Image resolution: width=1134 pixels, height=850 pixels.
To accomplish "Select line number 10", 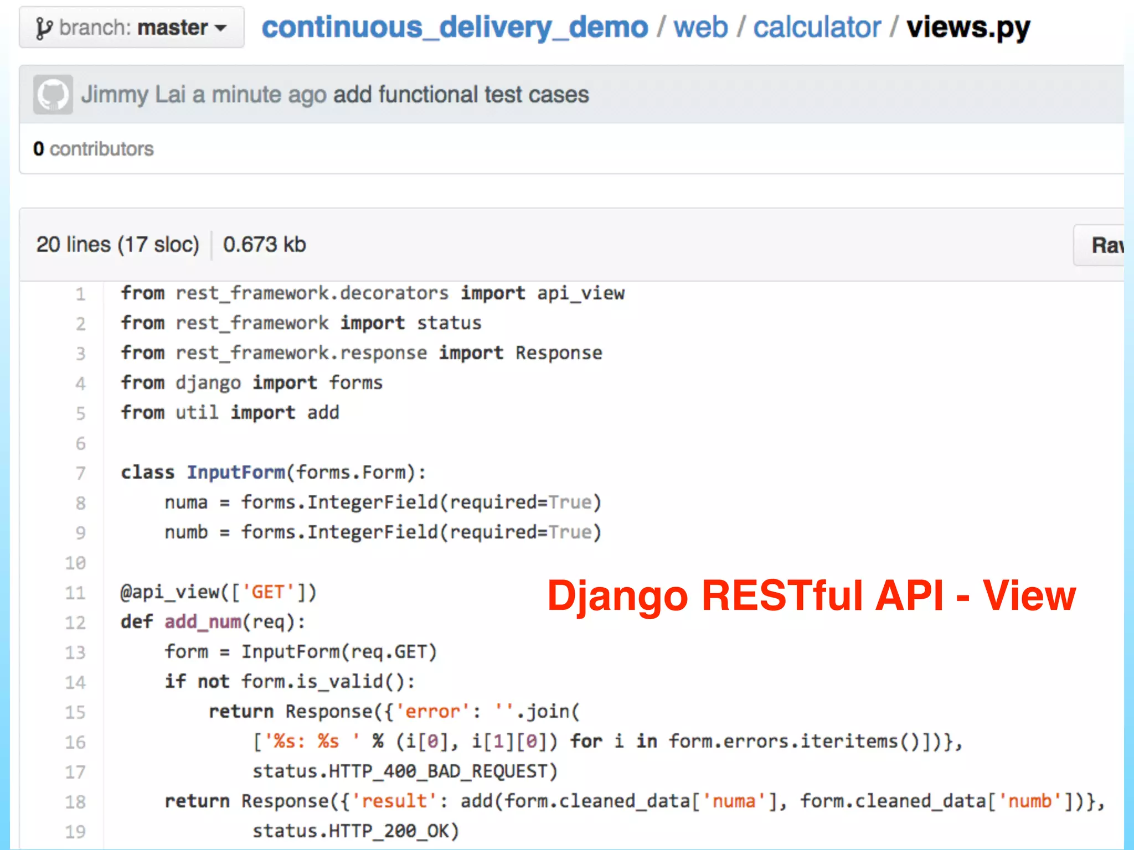I will point(76,563).
